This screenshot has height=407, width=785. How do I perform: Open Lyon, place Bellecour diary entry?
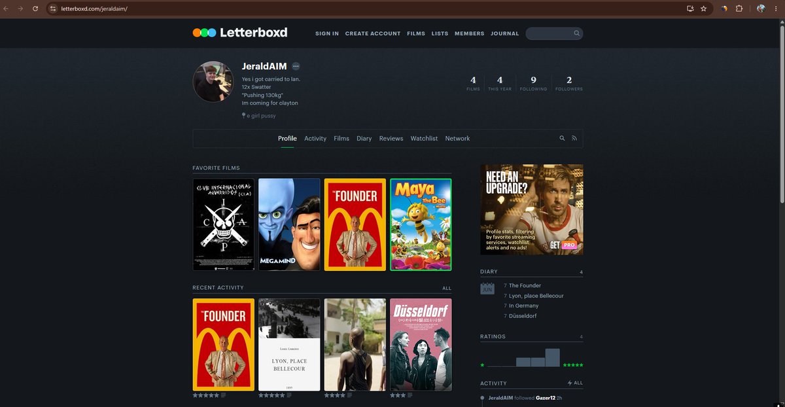(536, 296)
